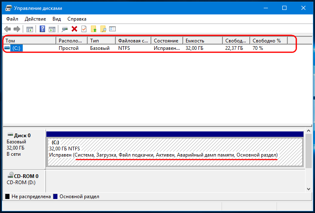Click the 70 % free percentage cell
This screenshot has height=213, width=315.
tap(258, 48)
